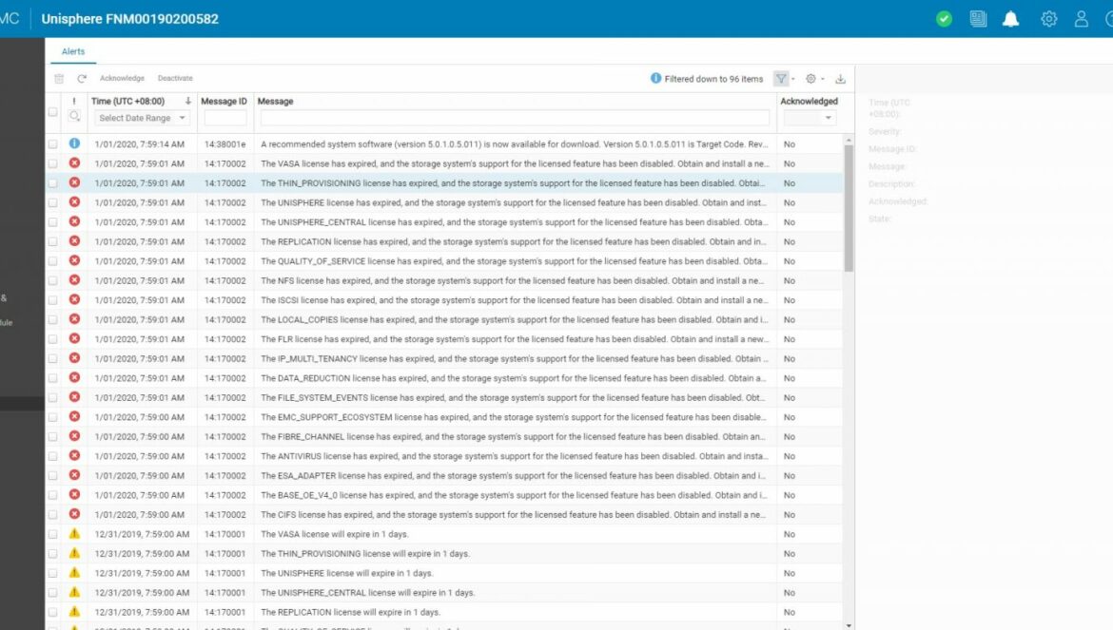
Task: Open the Acknowledged filter dropdown
Action: 810,118
